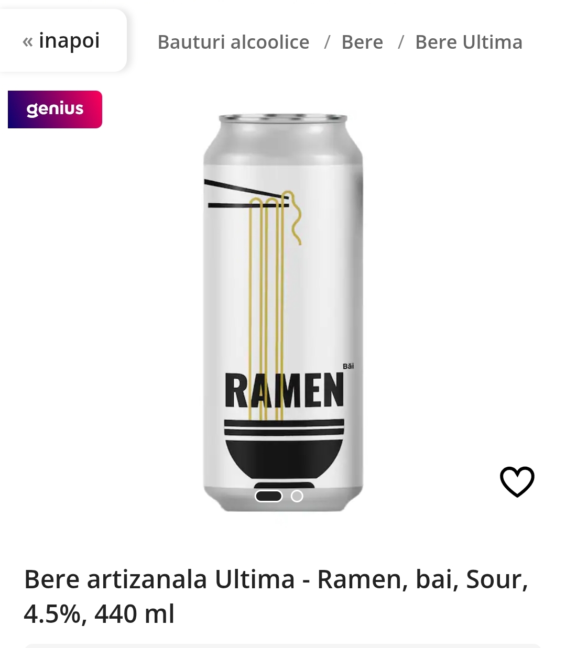
Task: Click the genius badge
Action: (x=55, y=109)
